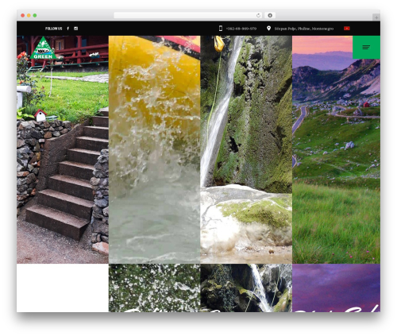Minimize the window with yellow button
This screenshot has width=397, height=336.
(x=29, y=15)
